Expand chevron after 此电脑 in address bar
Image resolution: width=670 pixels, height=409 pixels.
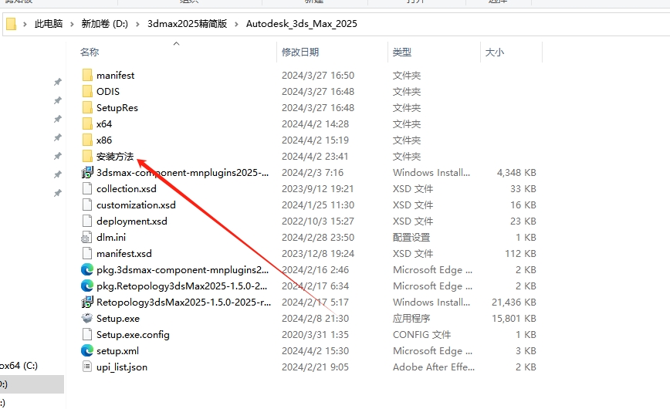[72, 24]
